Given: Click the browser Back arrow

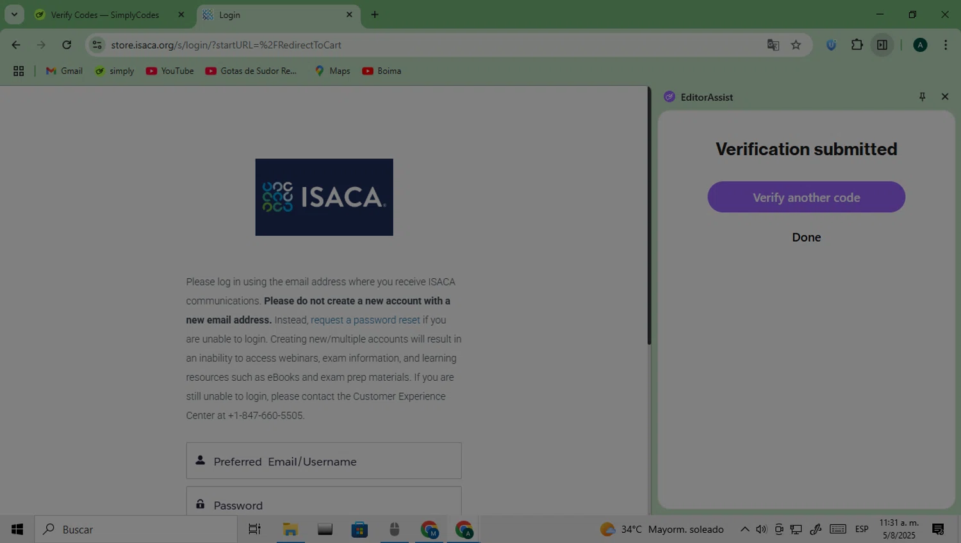Looking at the screenshot, I should pos(16,45).
